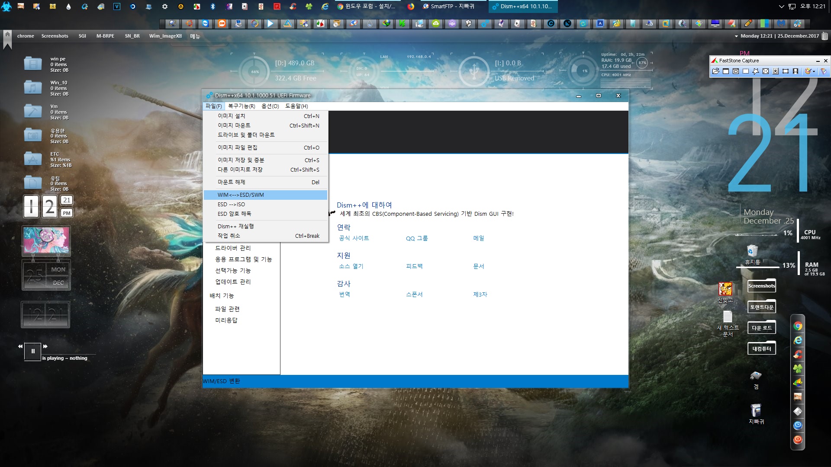Expand system tray overflow chevron

pos(781,6)
